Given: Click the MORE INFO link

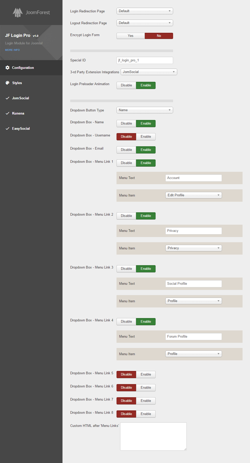Looking at the screenshot, I should coord(12,50).
